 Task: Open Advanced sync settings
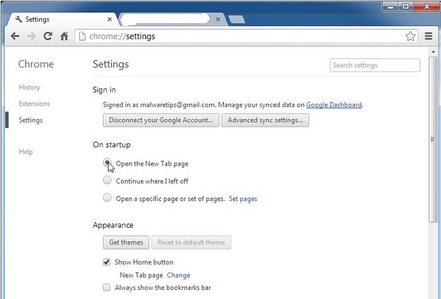click(265, 120)
